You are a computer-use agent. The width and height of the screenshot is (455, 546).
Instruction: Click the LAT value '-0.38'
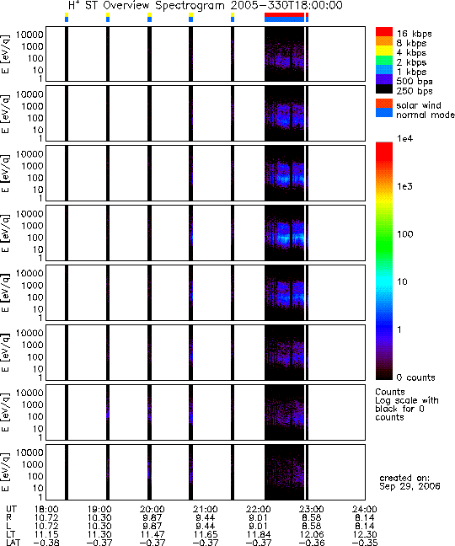(45, 542)
